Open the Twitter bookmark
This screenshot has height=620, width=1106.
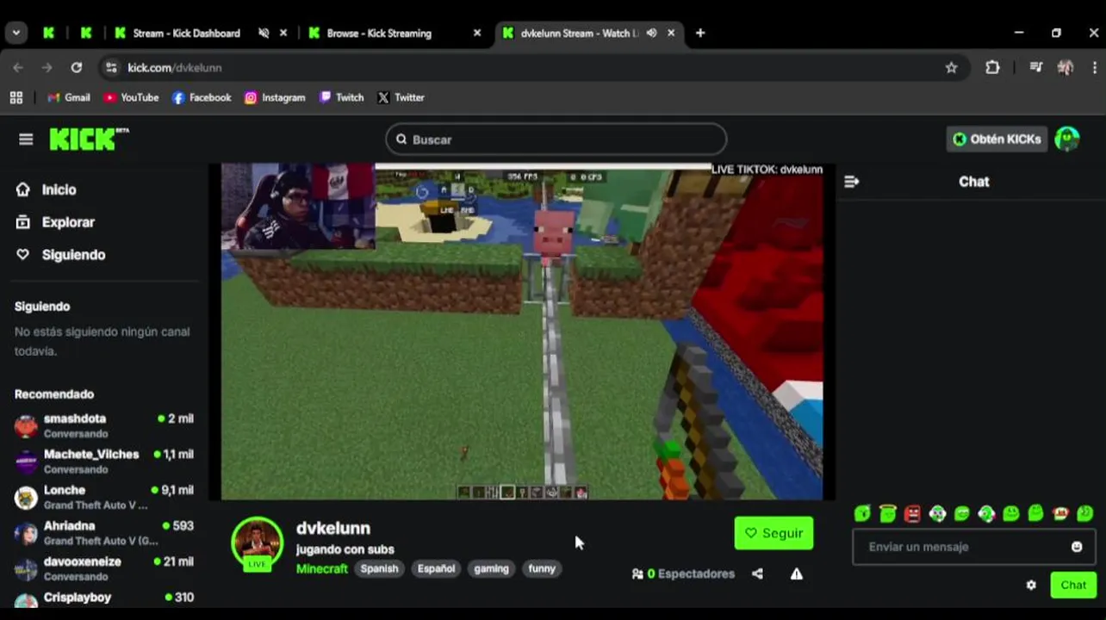401,97
